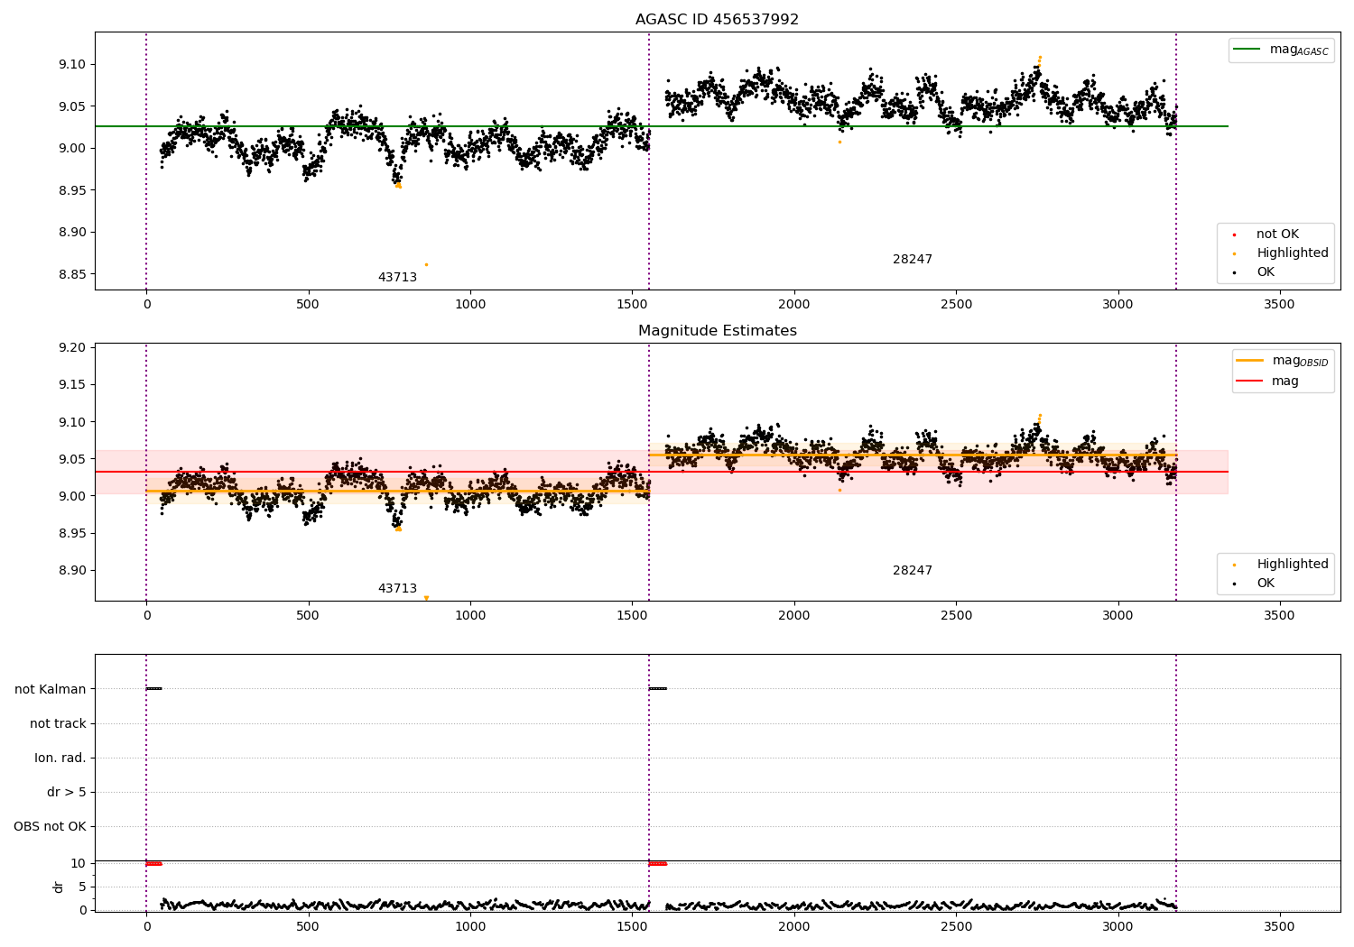Click the "not track" axis label
The image size is (1354, 947).
click(58, 724)
